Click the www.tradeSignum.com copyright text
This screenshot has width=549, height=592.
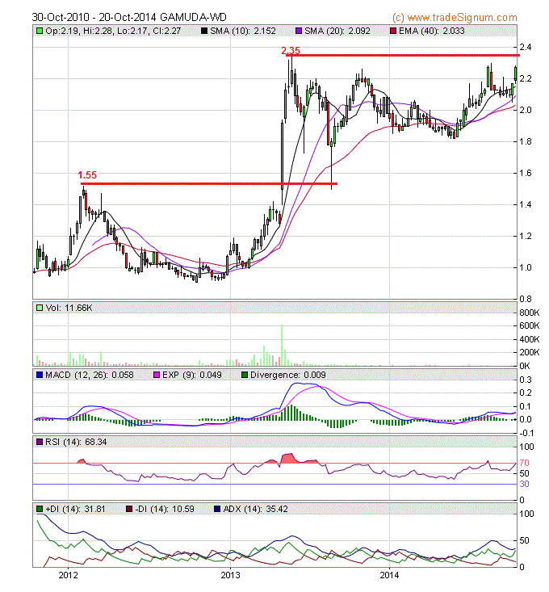[x=455, y=18]
